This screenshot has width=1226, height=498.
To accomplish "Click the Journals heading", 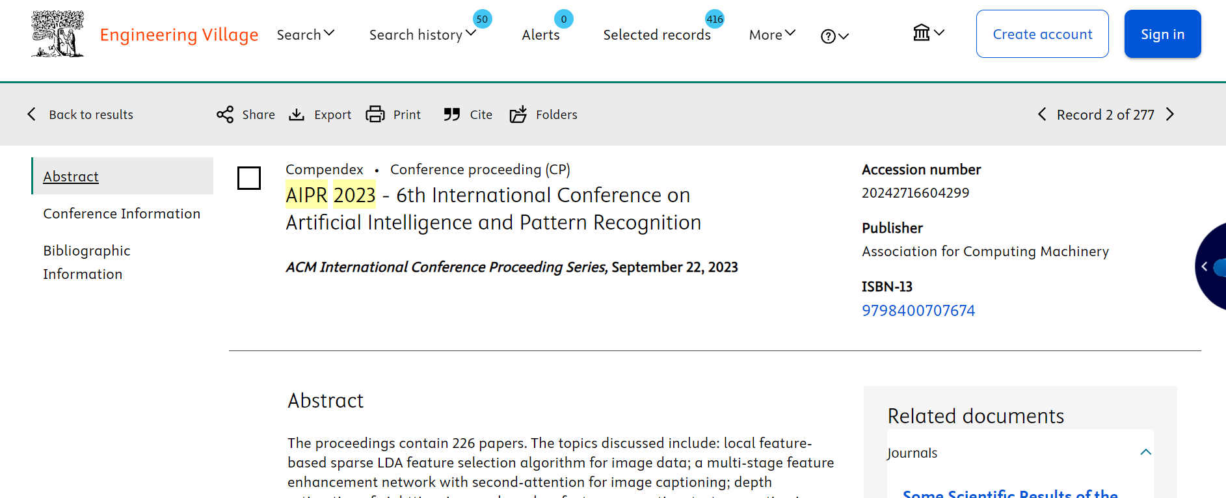I will click(913, 452).
